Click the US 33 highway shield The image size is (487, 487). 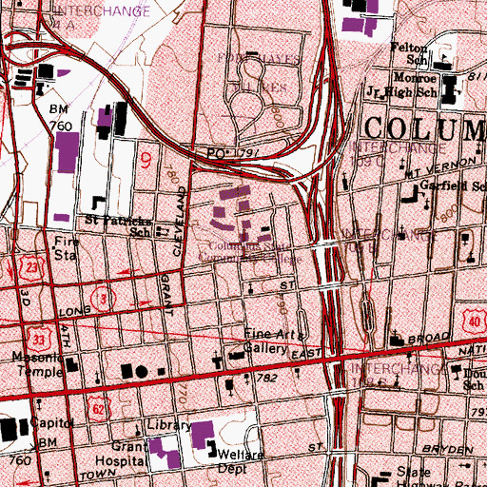39,341
